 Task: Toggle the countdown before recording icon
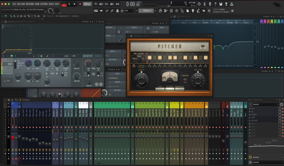click(x=107, y=4)
